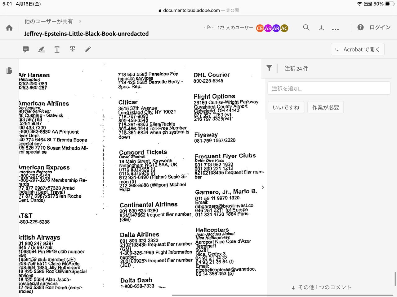Click the Delta Airlines heading
Viewport: 397px width, 297px height.
pos(140,235)
